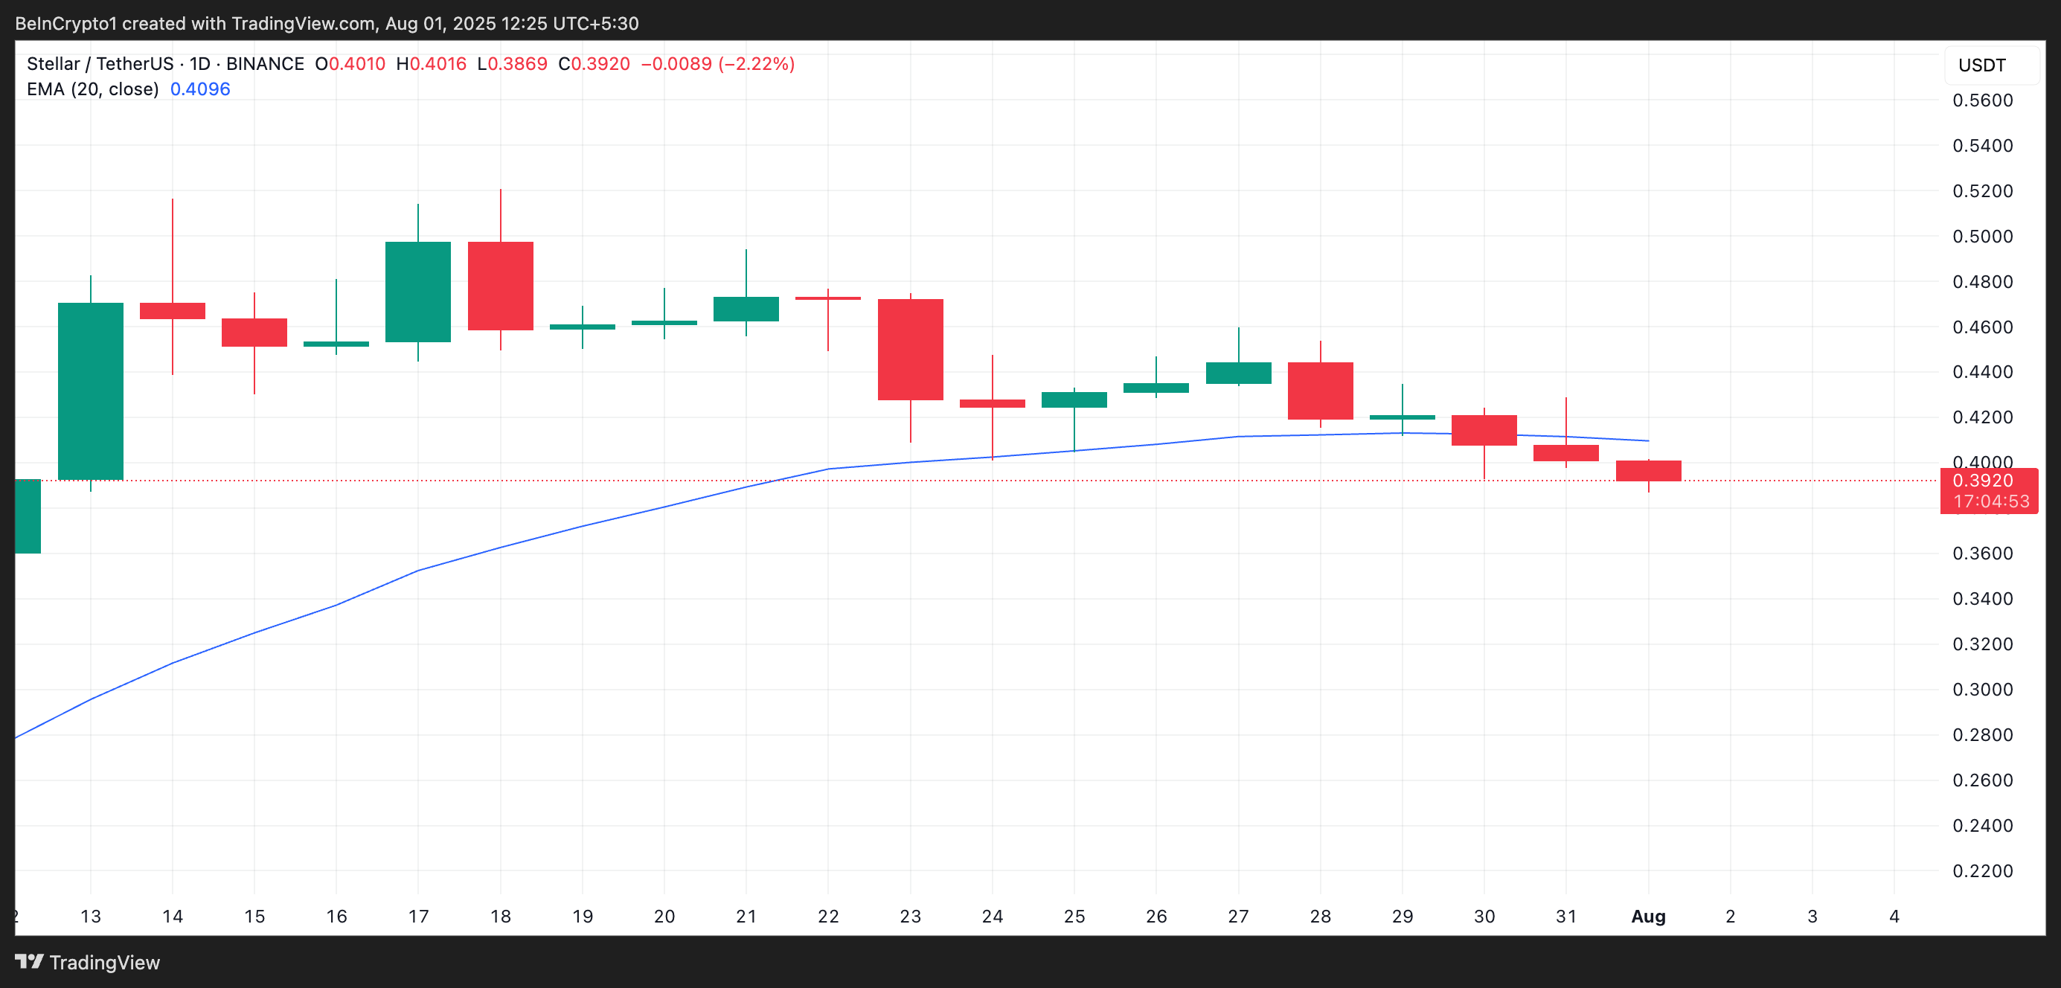The width and height of the screenshot is (2061, 988).
Task: Click the closing price value C0.3920
Action: (x=594, y=64)
